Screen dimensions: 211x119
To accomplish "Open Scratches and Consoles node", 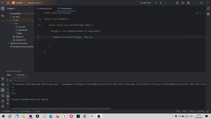I will [x=22, y=47].
